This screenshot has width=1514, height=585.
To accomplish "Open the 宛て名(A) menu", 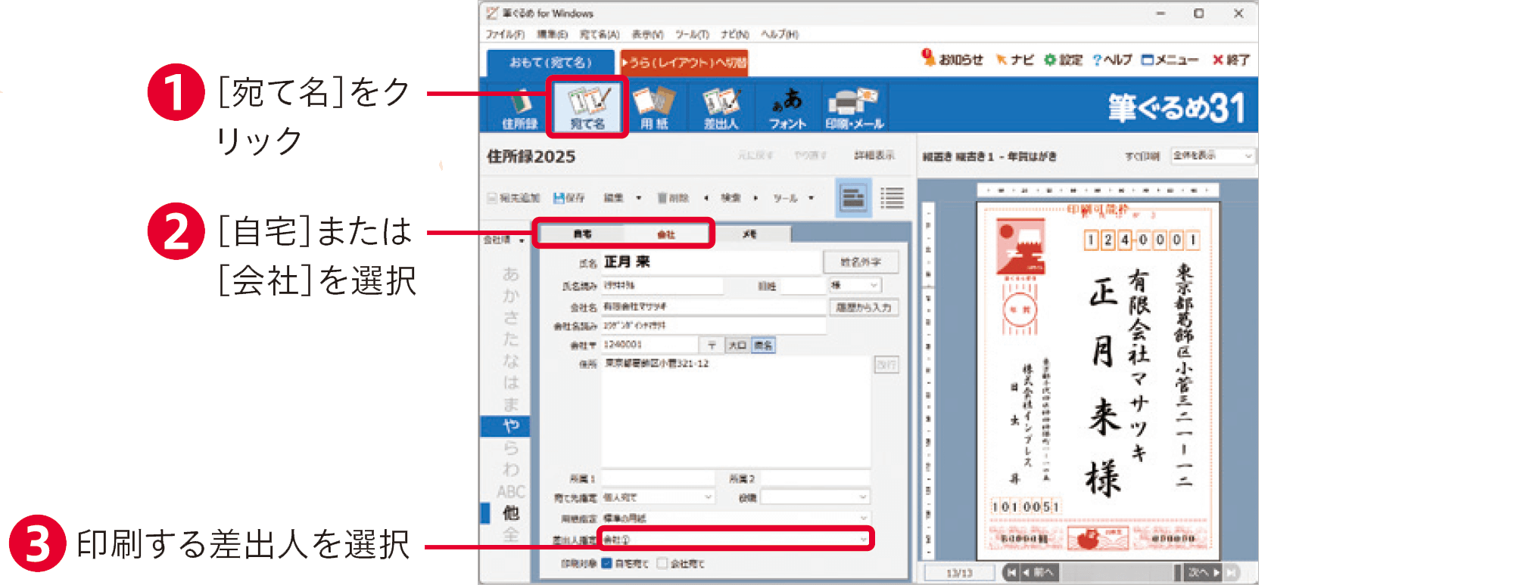I will click(x=600, y=34).
